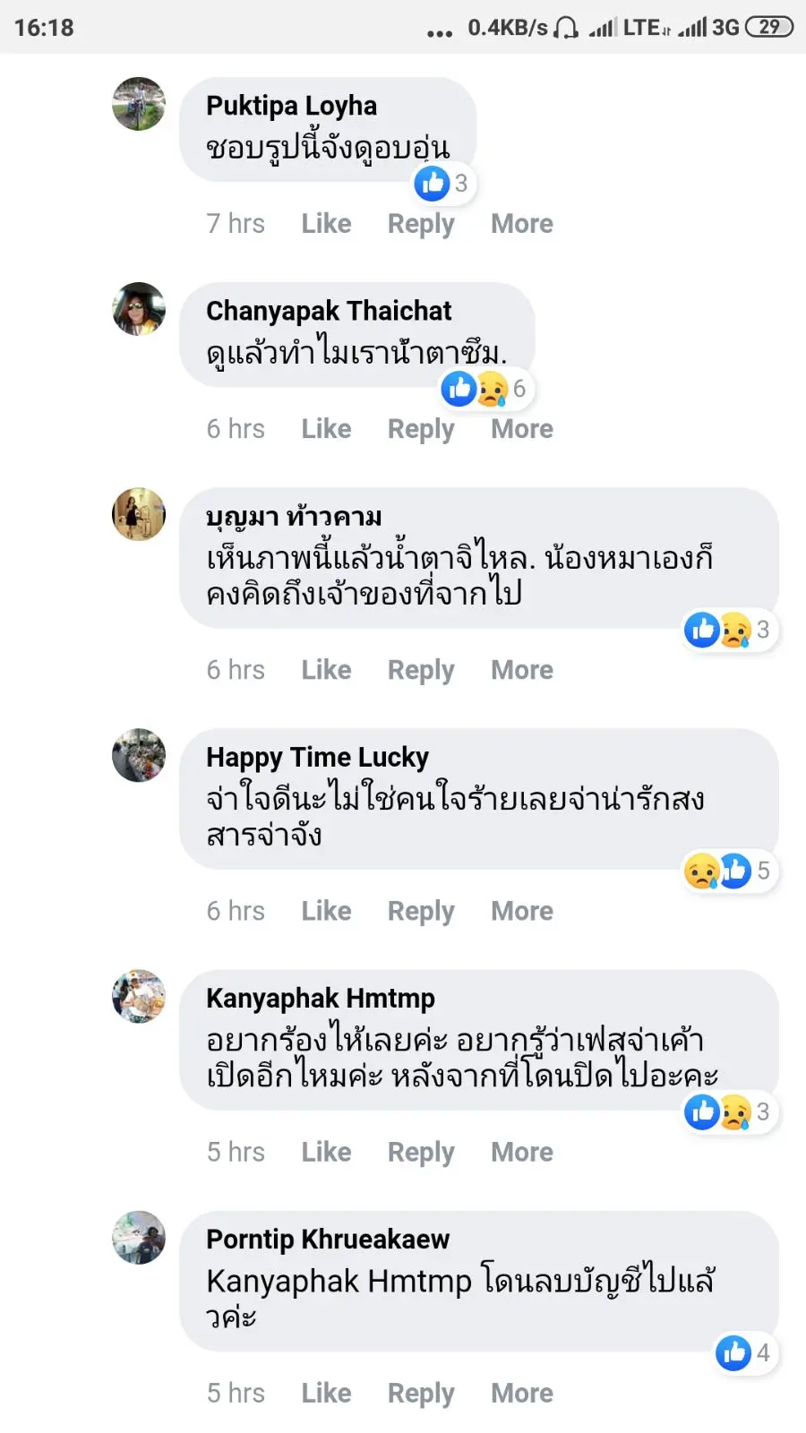Viewport: 806px width, 1433px height.
Task: Like Chanyapak Thaichat's comment
Action: (x=326, y=429)
